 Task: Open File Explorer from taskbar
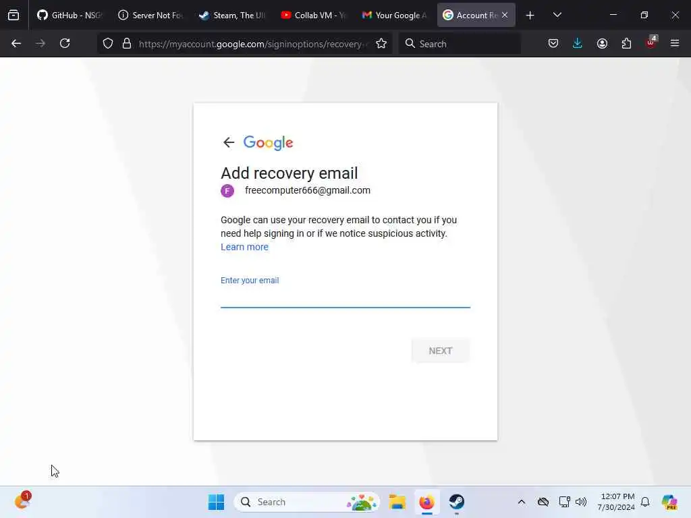tap(397, 502)
